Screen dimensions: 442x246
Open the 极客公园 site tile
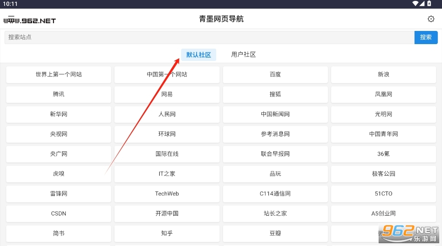point(383,174)
